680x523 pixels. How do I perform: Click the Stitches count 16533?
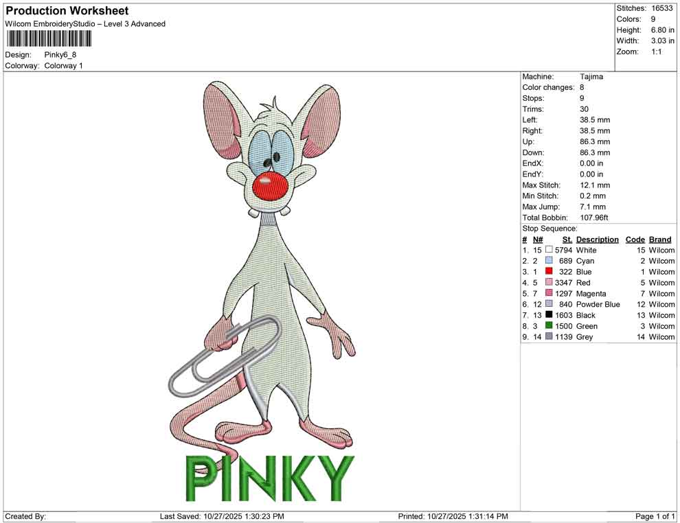pos(661,8)
